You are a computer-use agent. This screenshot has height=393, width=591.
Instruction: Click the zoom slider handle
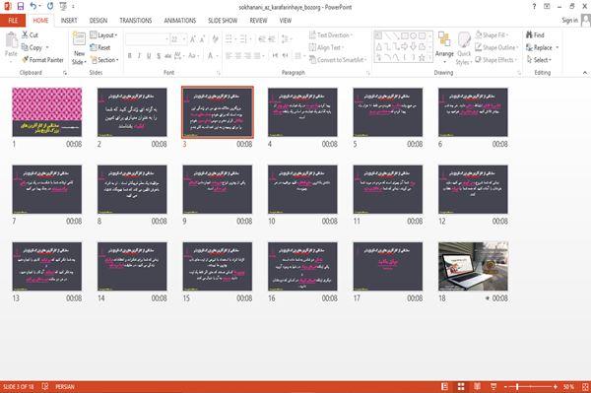[517, 386]
